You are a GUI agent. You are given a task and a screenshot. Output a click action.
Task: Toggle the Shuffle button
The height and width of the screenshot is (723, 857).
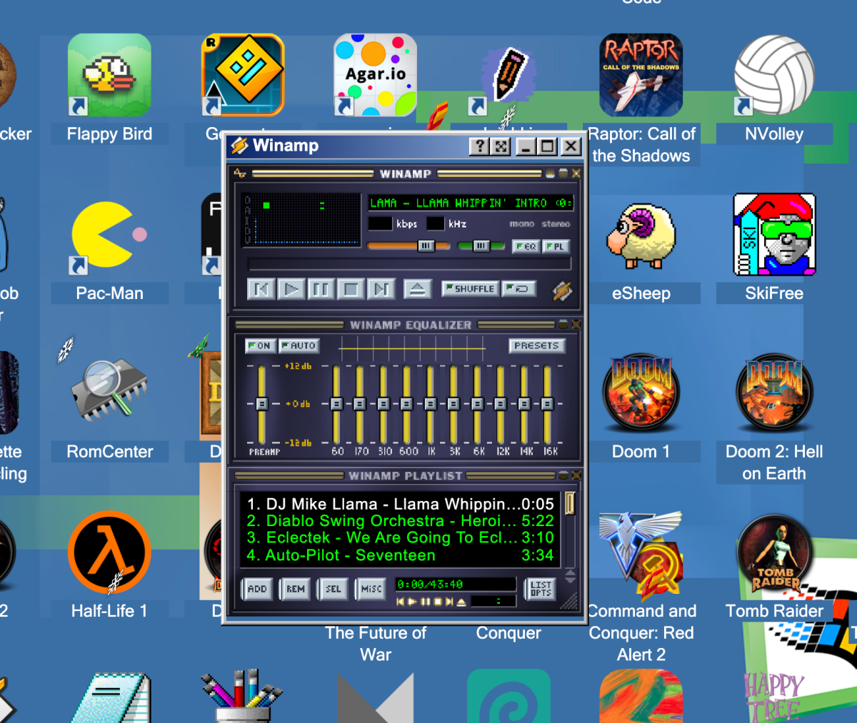click(x=469, y=288)
